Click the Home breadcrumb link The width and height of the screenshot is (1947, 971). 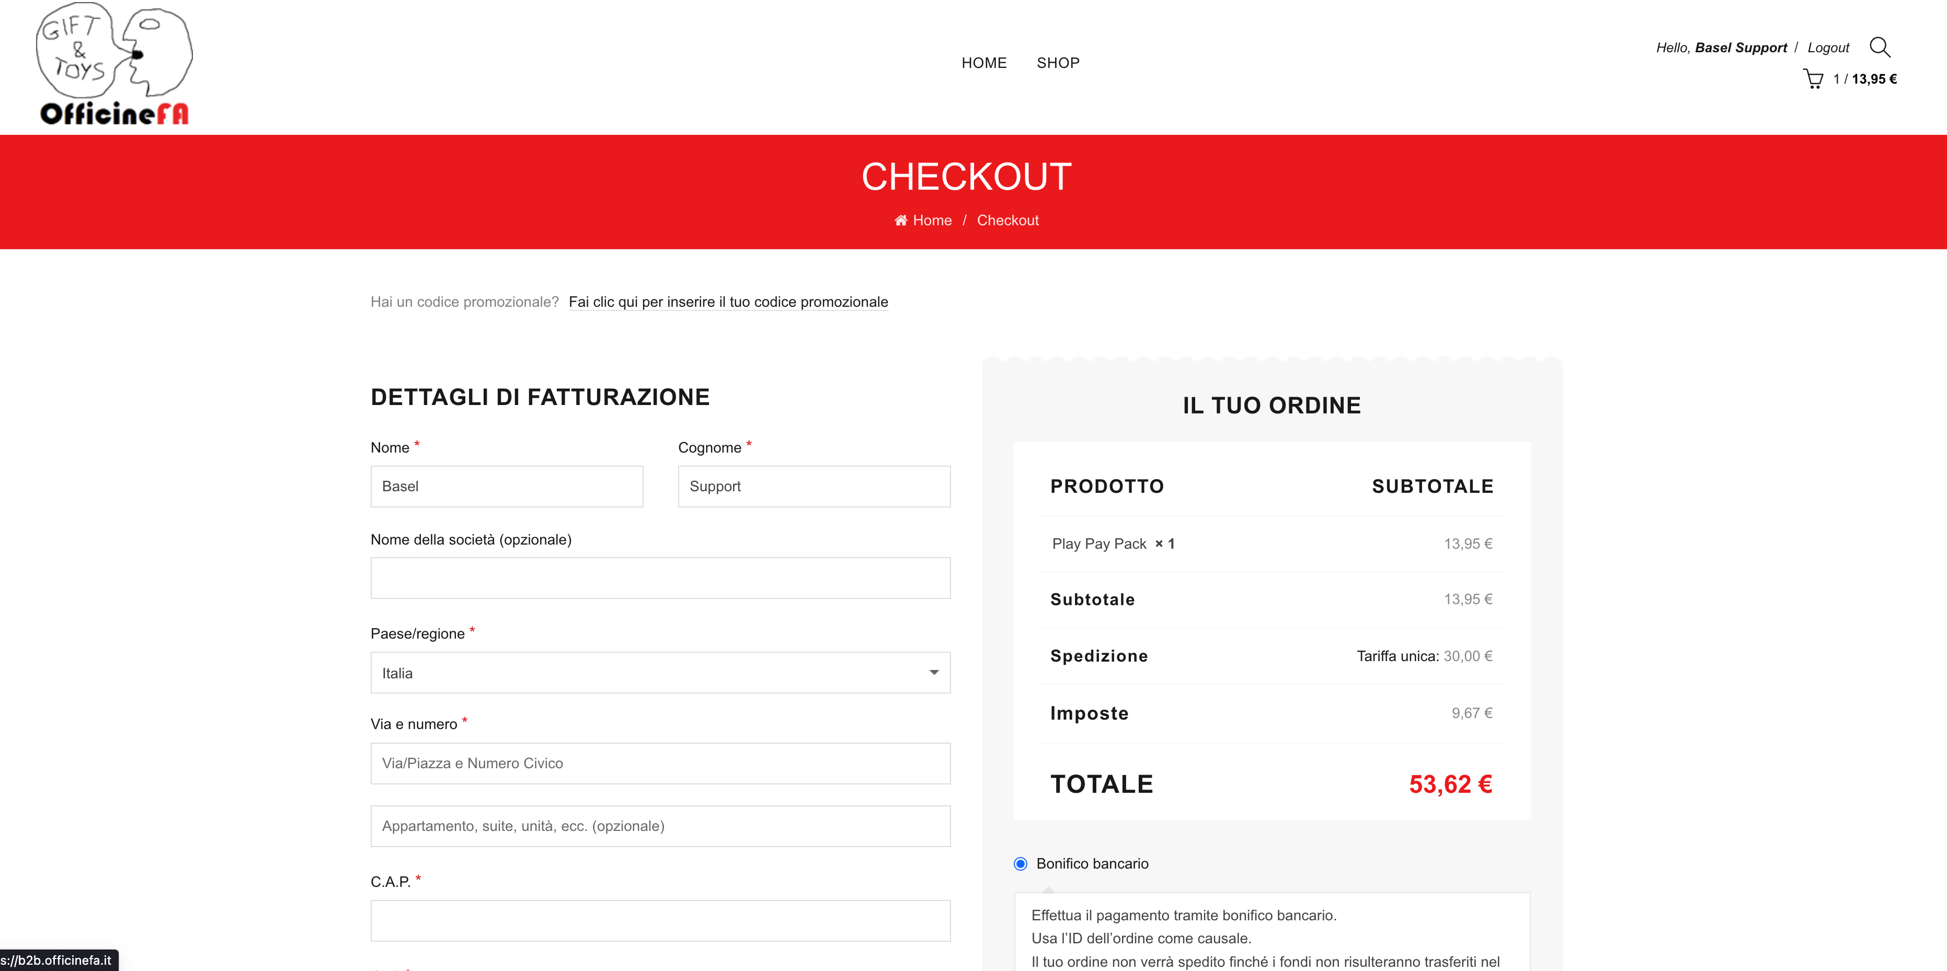pyautogui.click(x=932, y=221)
